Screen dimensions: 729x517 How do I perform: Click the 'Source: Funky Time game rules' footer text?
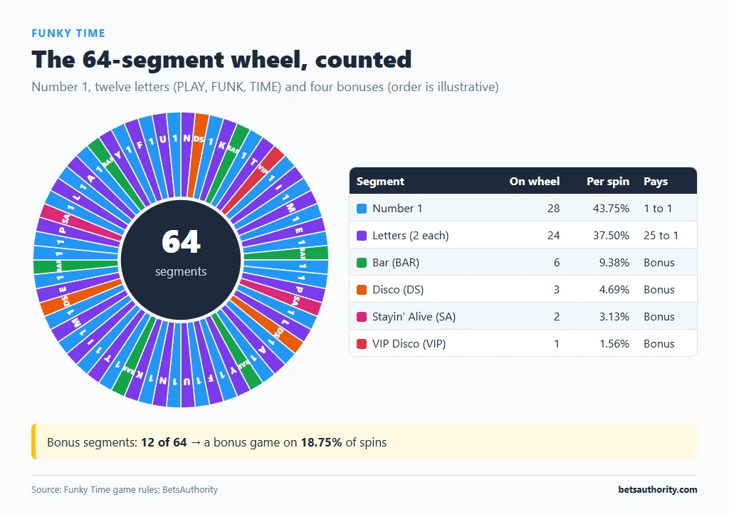124,489
